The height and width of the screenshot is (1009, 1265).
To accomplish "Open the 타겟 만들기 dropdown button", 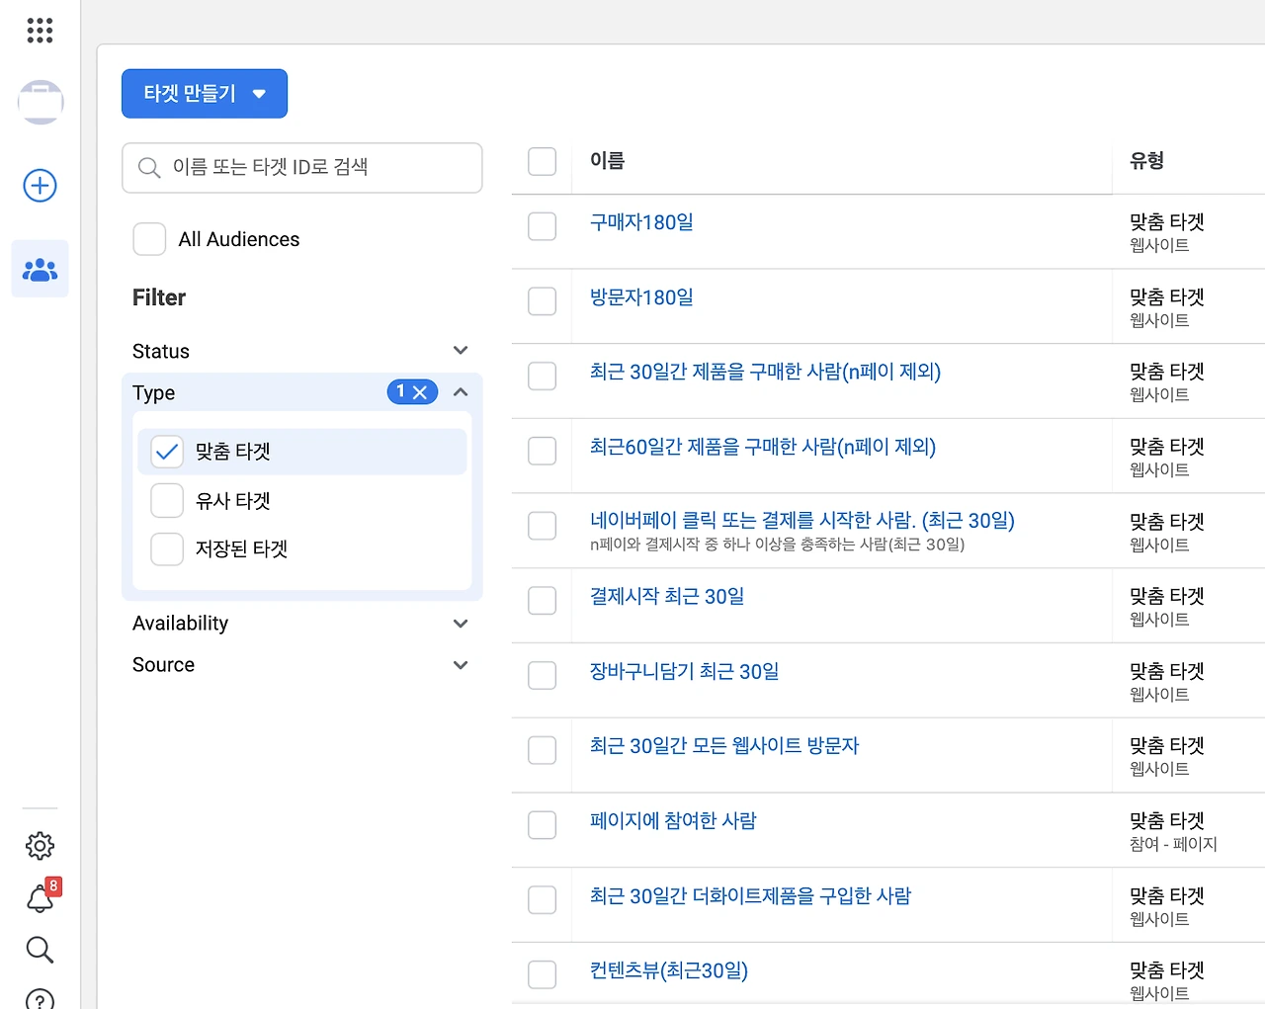I will pyautogui.click(x=205, y=94).
